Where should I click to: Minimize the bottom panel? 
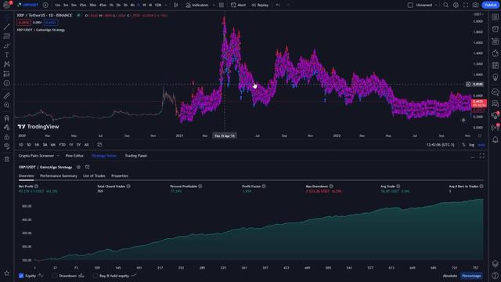pyautogui.click(x=473, y=156)
